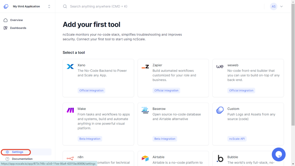Open the Overview page
This screenshot has height=166, width=295.
point(16,20)
